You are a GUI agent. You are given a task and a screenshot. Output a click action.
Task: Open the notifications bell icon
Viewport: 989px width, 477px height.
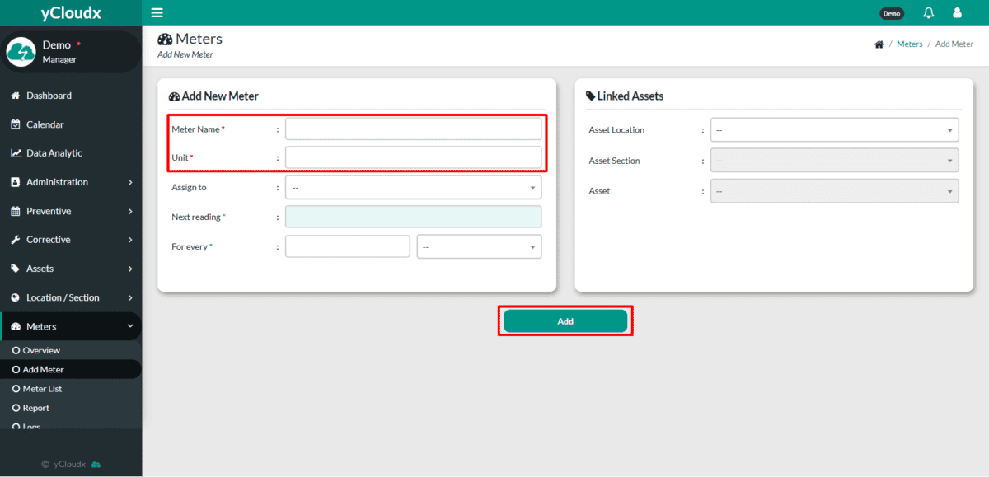[x=929, y=13]
